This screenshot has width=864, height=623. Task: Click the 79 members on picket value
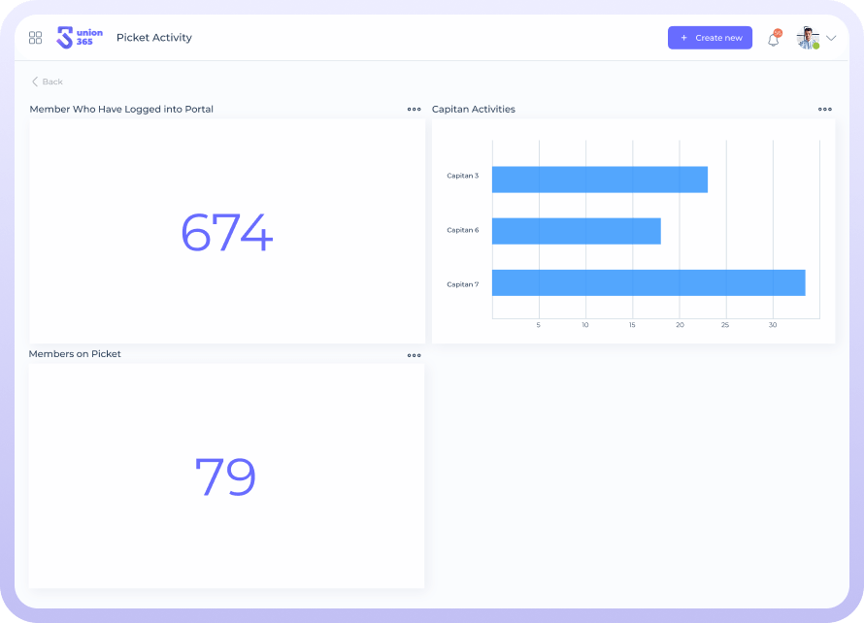225,477
